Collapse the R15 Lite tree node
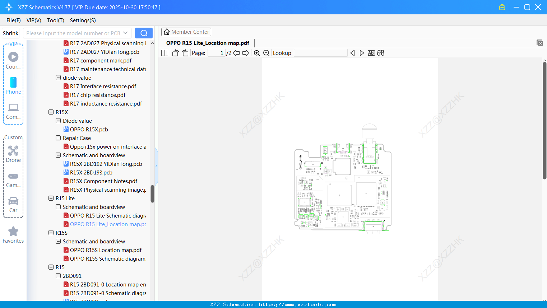Image resolution: width=547 pixels, height=308 pixels. 51,198
